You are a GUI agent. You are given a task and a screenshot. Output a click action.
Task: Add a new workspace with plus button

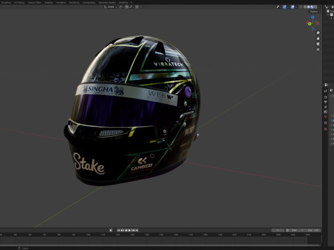pos(132,3)
